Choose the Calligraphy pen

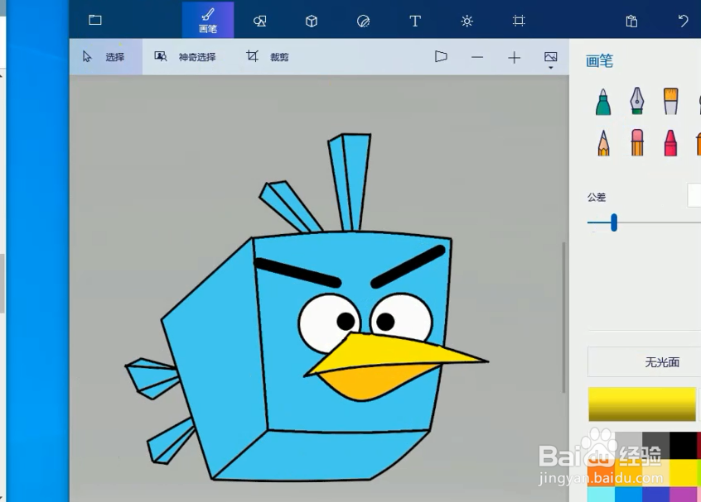tap(636, 101)
